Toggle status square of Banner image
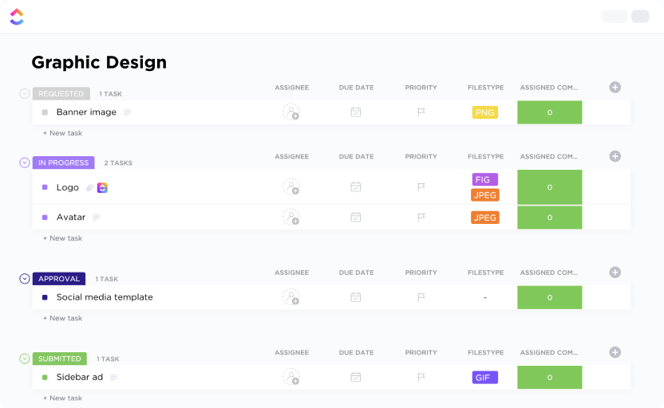 [45, 112]
